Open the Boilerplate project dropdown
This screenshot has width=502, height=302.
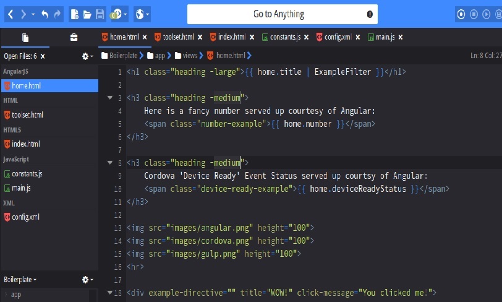coord(20,280)
